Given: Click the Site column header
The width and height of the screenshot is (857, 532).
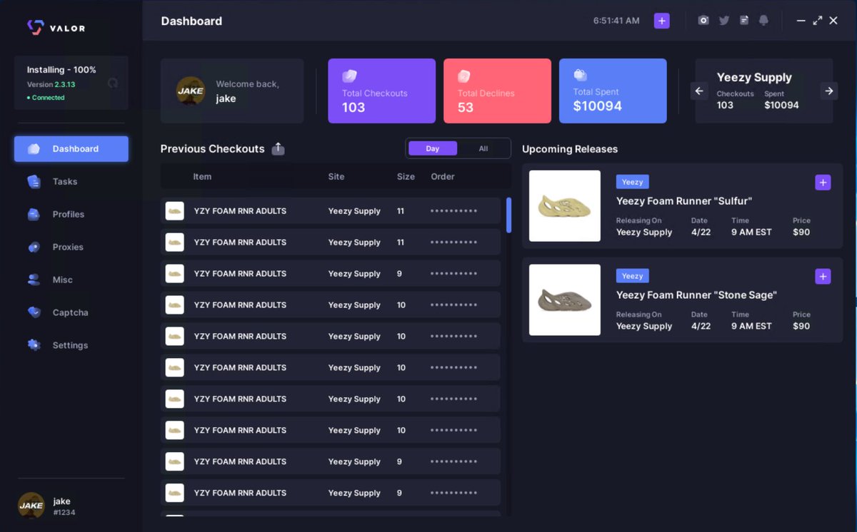Looking at the screenshot, I should [336, 177].
